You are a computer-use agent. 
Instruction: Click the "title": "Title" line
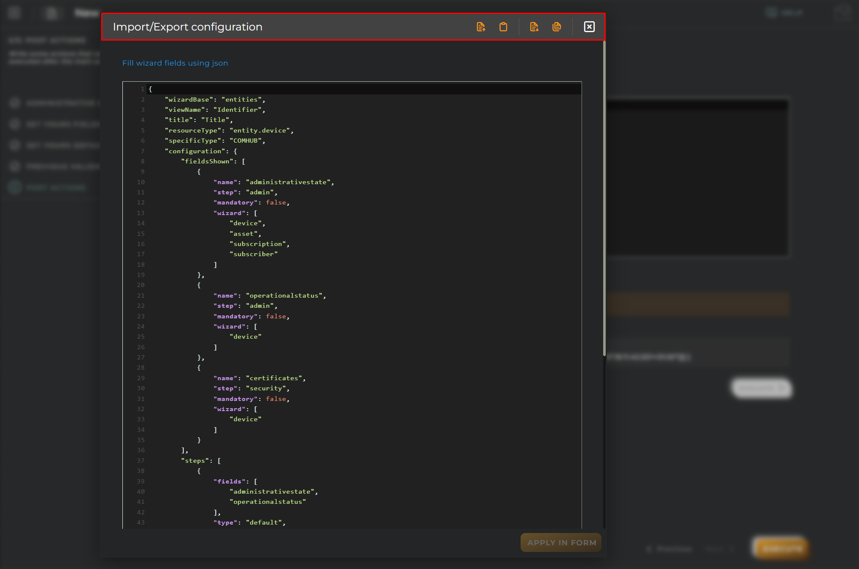pos(199,120)
